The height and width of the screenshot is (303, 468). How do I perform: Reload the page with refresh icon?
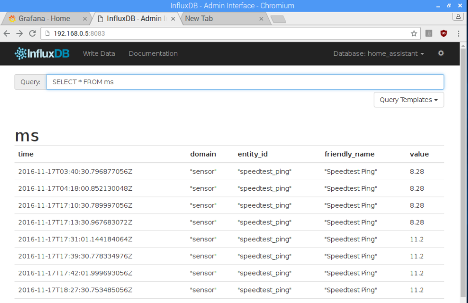tap(32, 33)
